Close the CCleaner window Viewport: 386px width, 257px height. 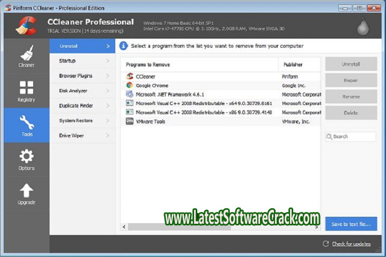coord(374,8)
